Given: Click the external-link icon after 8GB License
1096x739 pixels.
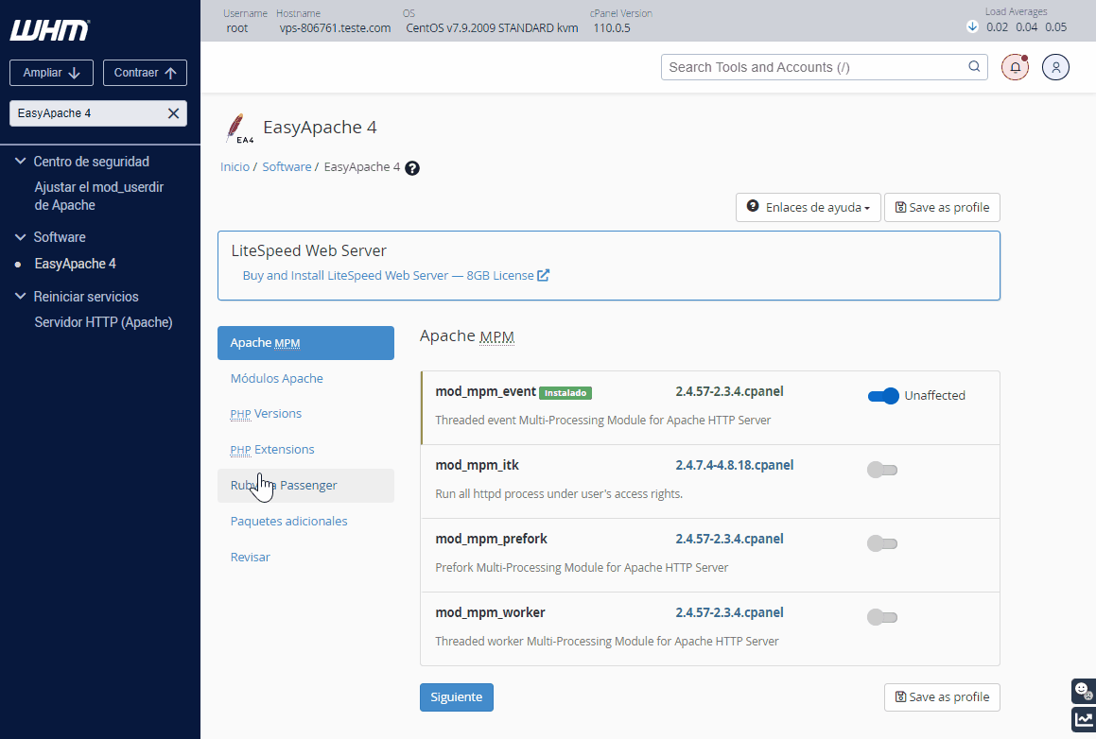Looking at the screenshot, I should (543, 275).
